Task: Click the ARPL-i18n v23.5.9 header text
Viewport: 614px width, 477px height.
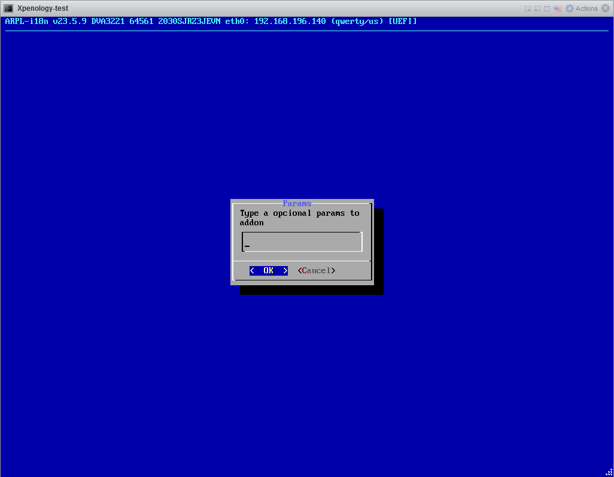Action: (45, 22)
